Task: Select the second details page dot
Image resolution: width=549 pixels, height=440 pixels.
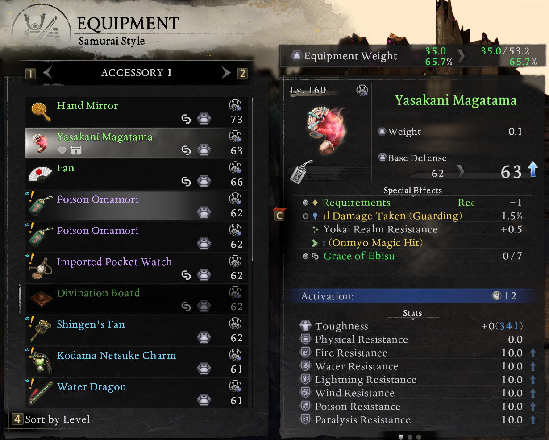Action: click(410, 437)
